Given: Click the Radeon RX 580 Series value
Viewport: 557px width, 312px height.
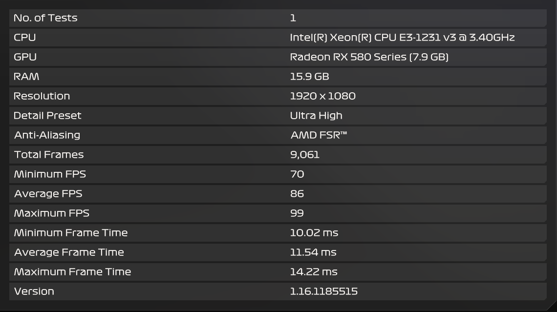Looking at the screenshot, I should (369, 57).
